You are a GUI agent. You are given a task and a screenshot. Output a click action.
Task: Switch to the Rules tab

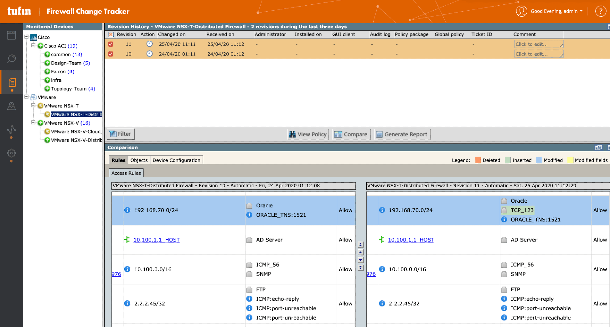tap(118, 160)
